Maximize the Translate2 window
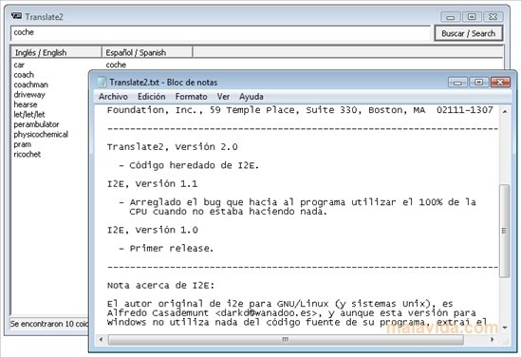 472,17
